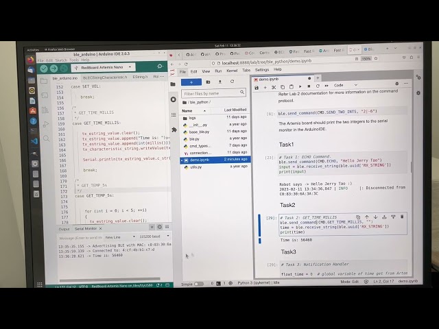Open the RedBoard Artemis Nano board selector
The width and height of the screenshot is (439, 329).
(103, 67)
